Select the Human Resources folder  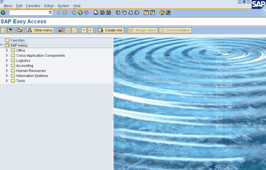[30, 71]
